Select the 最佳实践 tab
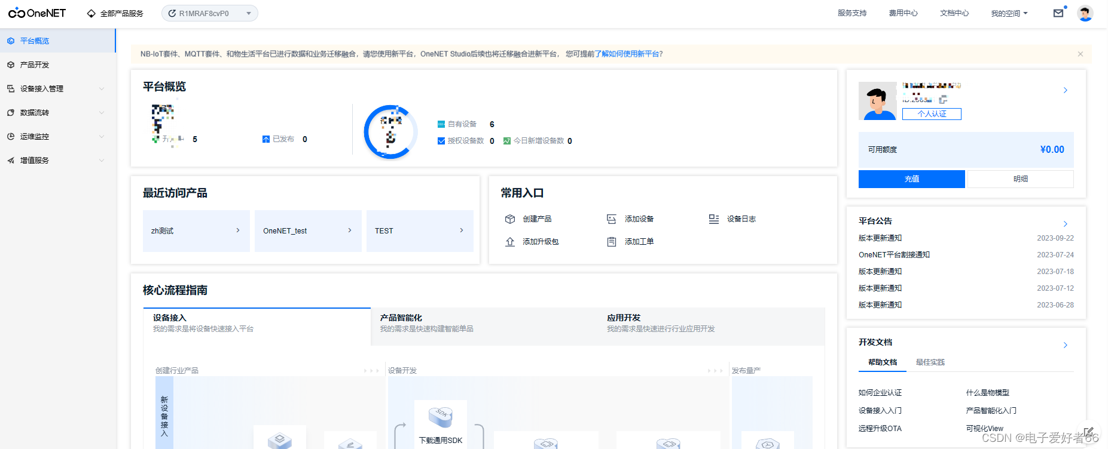The image size is (1108, 449). coord(930,362)
